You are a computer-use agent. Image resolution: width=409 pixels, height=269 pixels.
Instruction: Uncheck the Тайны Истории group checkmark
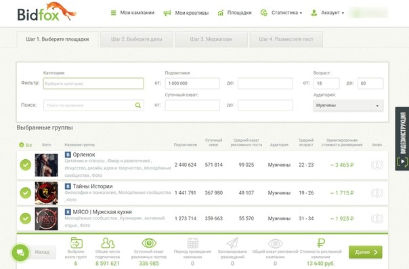point(26,193)
